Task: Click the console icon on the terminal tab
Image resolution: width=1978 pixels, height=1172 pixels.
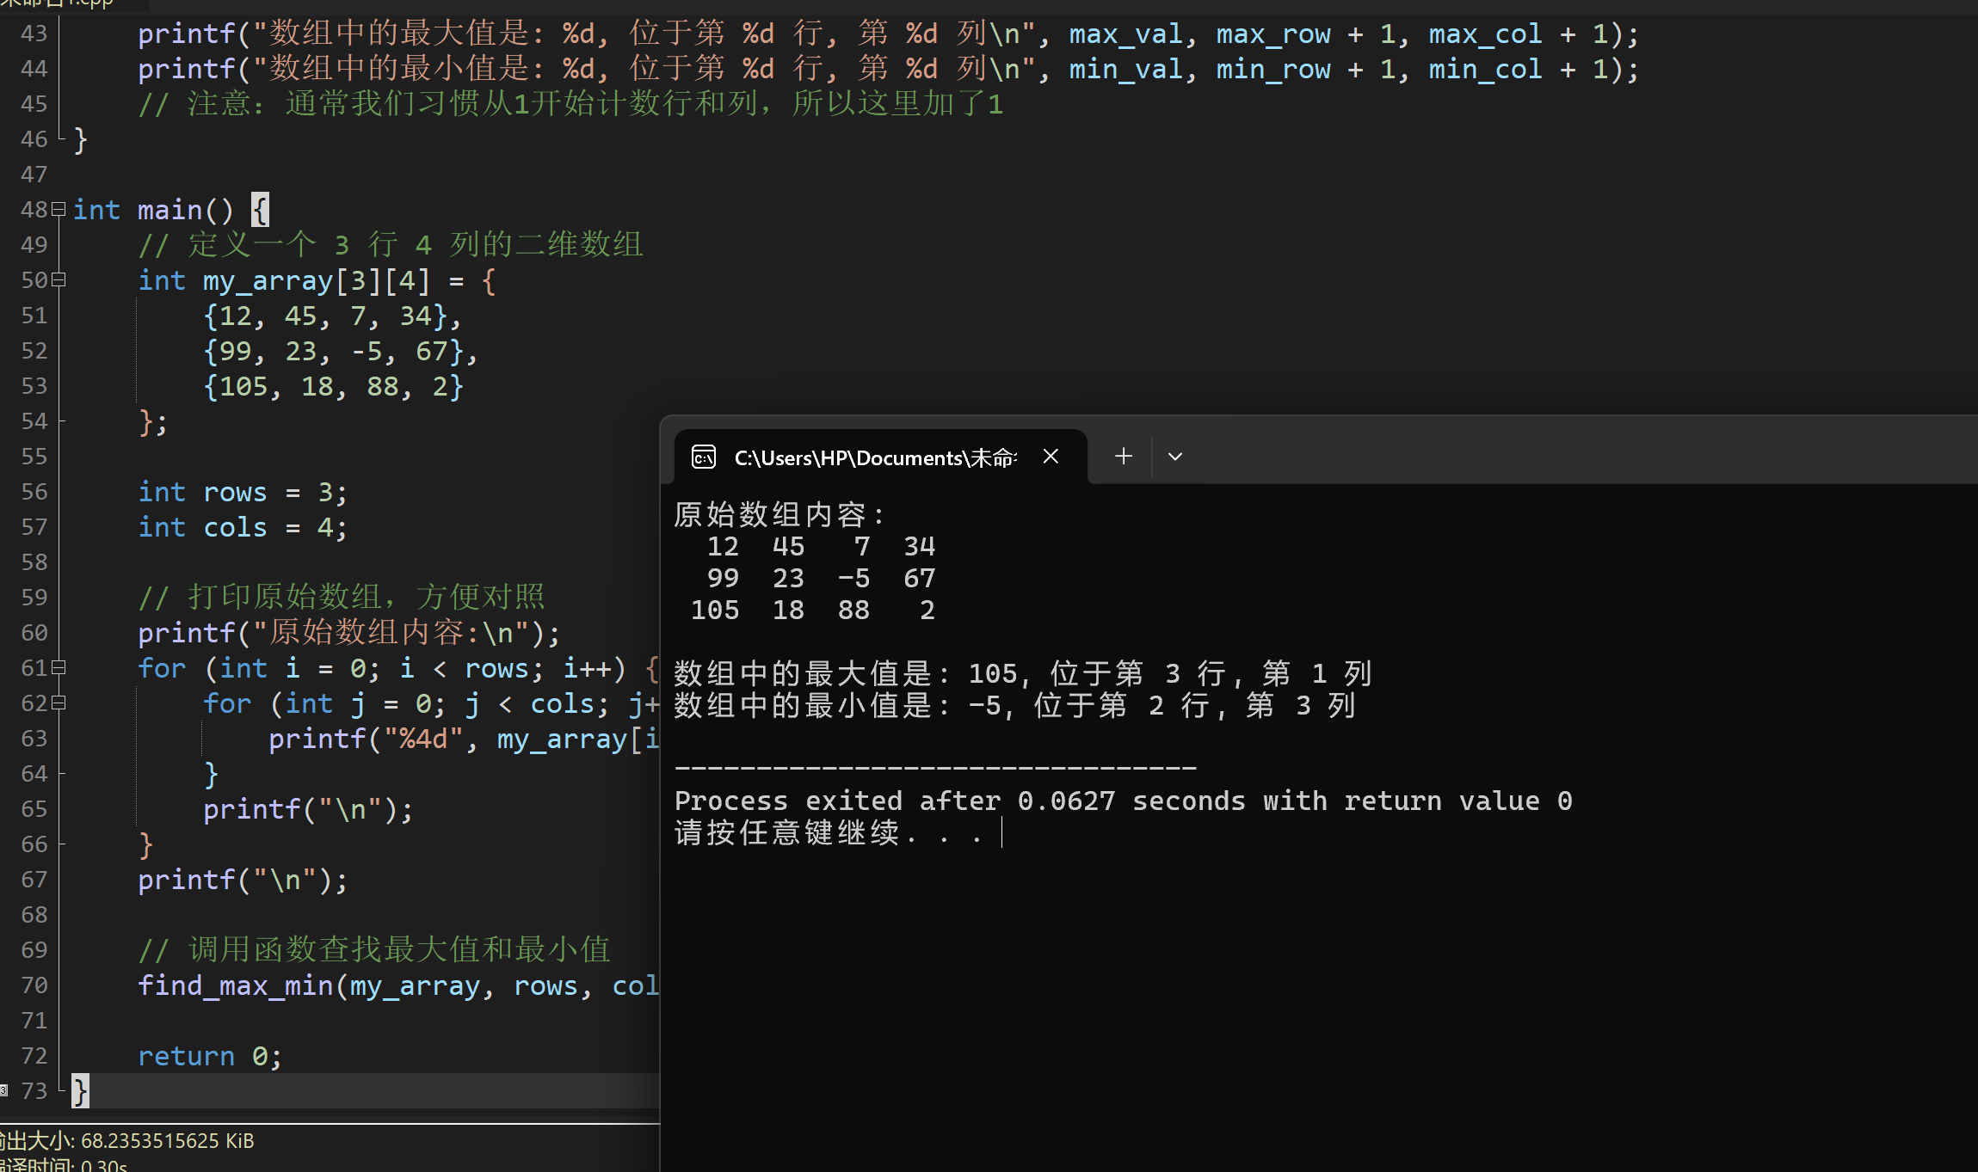Action: coord(704,457)
